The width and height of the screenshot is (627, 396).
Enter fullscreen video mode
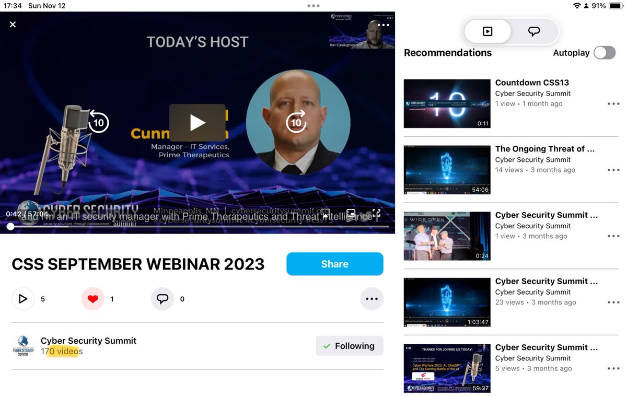pyautogui.click(x=376, y=213)
